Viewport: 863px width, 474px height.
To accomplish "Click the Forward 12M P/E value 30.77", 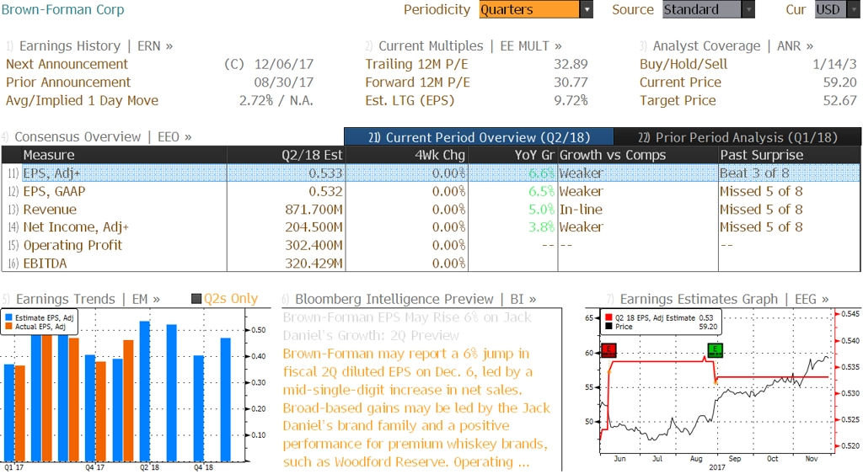I will (571, 83).
